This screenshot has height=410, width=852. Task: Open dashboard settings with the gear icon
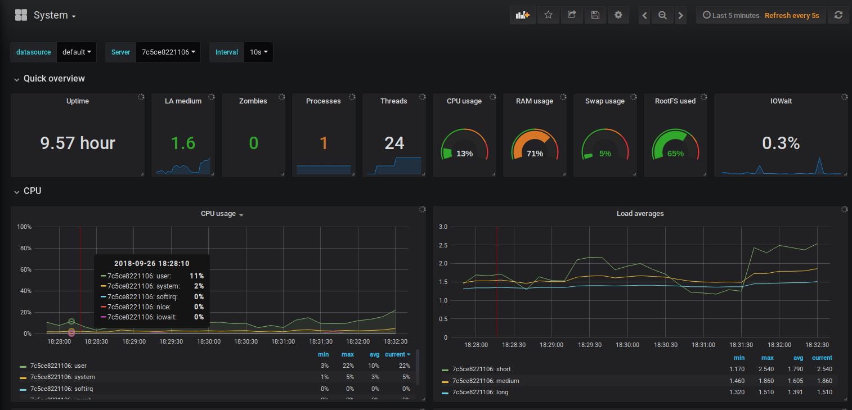tap(618, 15)
